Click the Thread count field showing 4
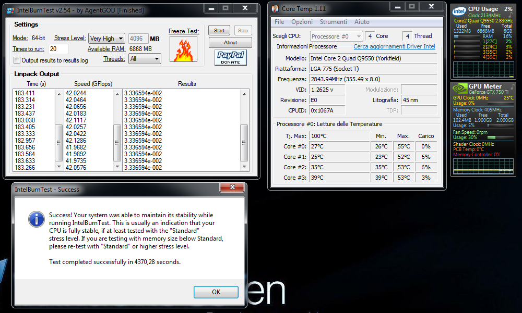Viewport: 522px width, 313px height. click(408, 36)
